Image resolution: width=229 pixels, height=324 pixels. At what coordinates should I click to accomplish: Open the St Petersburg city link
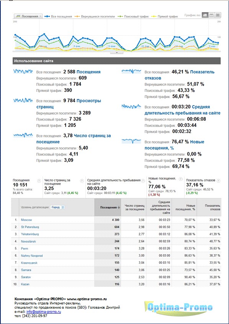coord(30,227)
